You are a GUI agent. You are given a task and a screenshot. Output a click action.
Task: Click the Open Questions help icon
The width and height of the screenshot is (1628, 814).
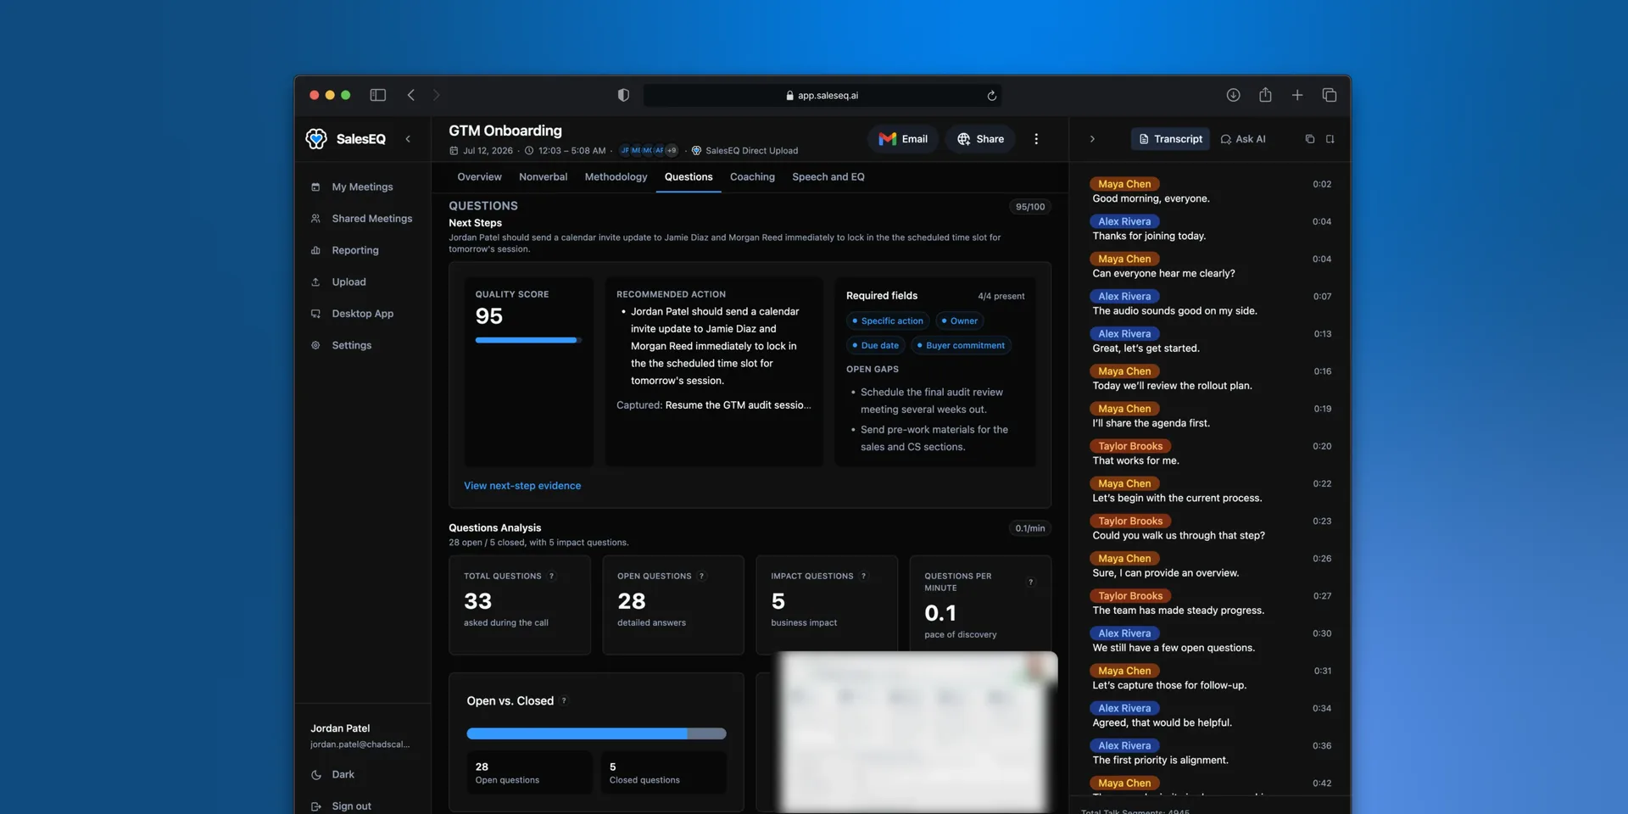pyautogui.click(x=701, y=577)
